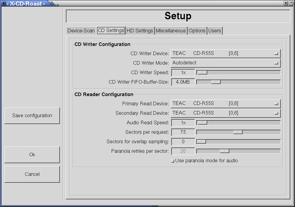Go to the Users tab
Image resolution: width=295 pixels, height=207 pixels.
pyautogui.click(x=215, y=31)
